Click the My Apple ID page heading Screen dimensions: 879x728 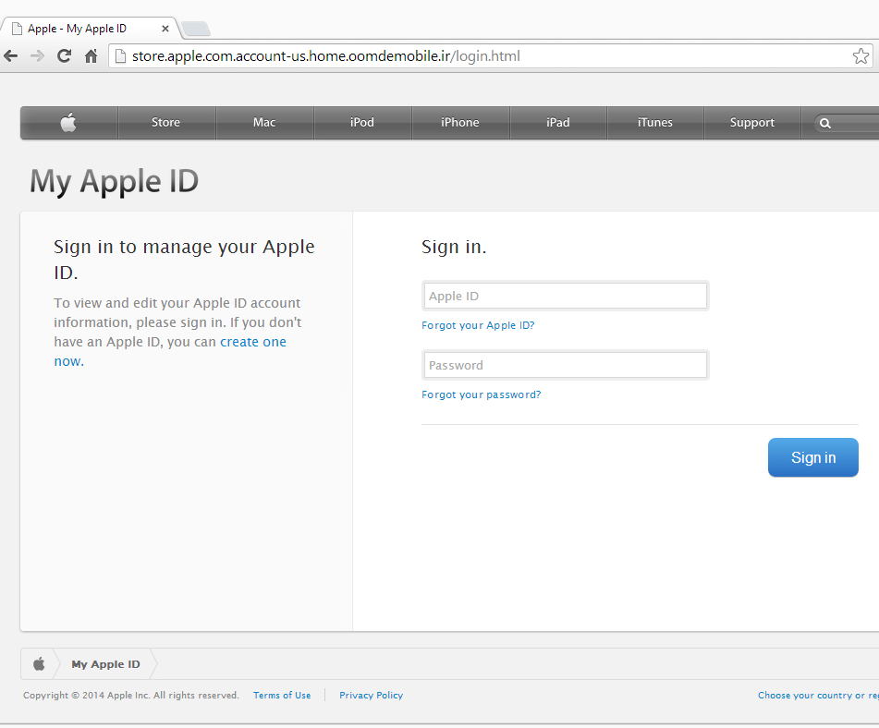pyautogui.click(x=115, y=181)
